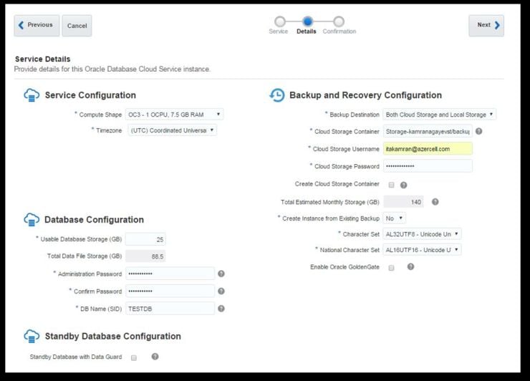Click Total Data File Storage value 88.5

tap(145, 256)
